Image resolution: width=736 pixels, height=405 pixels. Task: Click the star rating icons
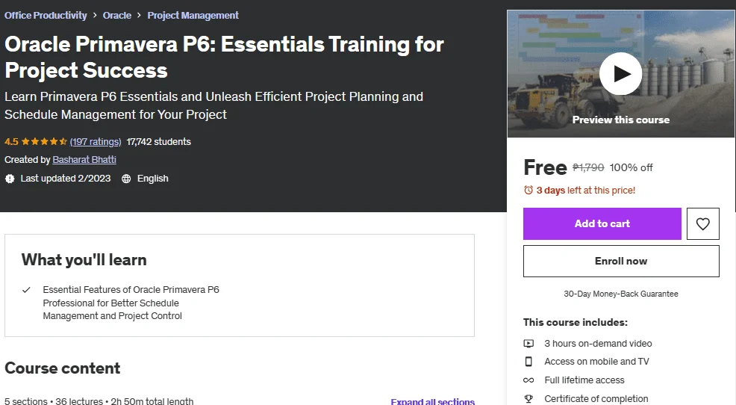(44, 141)
